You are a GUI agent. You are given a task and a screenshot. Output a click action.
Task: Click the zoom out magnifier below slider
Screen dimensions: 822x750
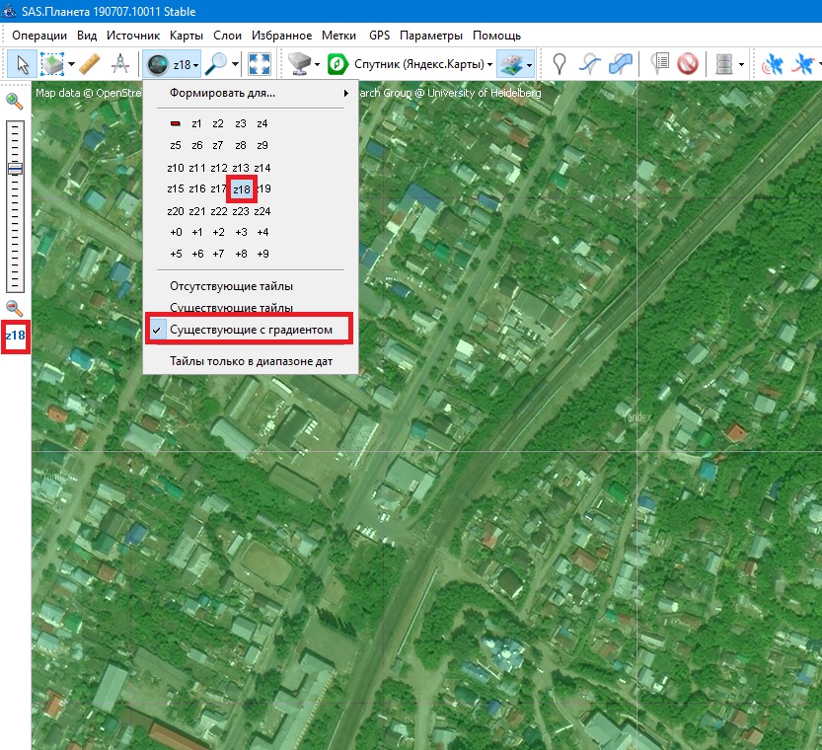click(15, 308)
